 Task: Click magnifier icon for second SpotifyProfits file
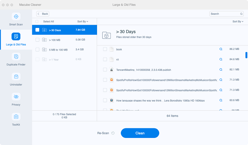click(221, 90)
